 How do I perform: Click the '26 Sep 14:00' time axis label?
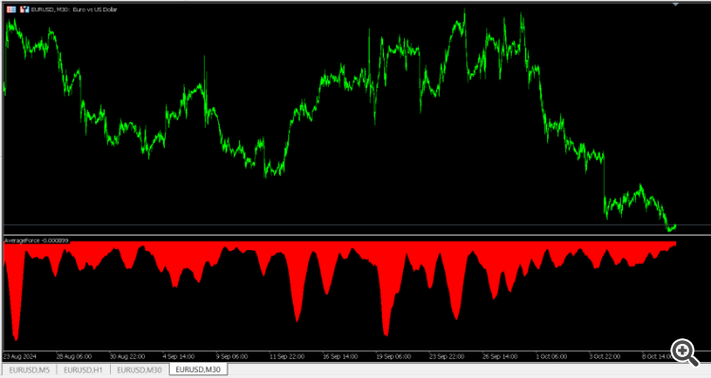(x=501, y=357)
